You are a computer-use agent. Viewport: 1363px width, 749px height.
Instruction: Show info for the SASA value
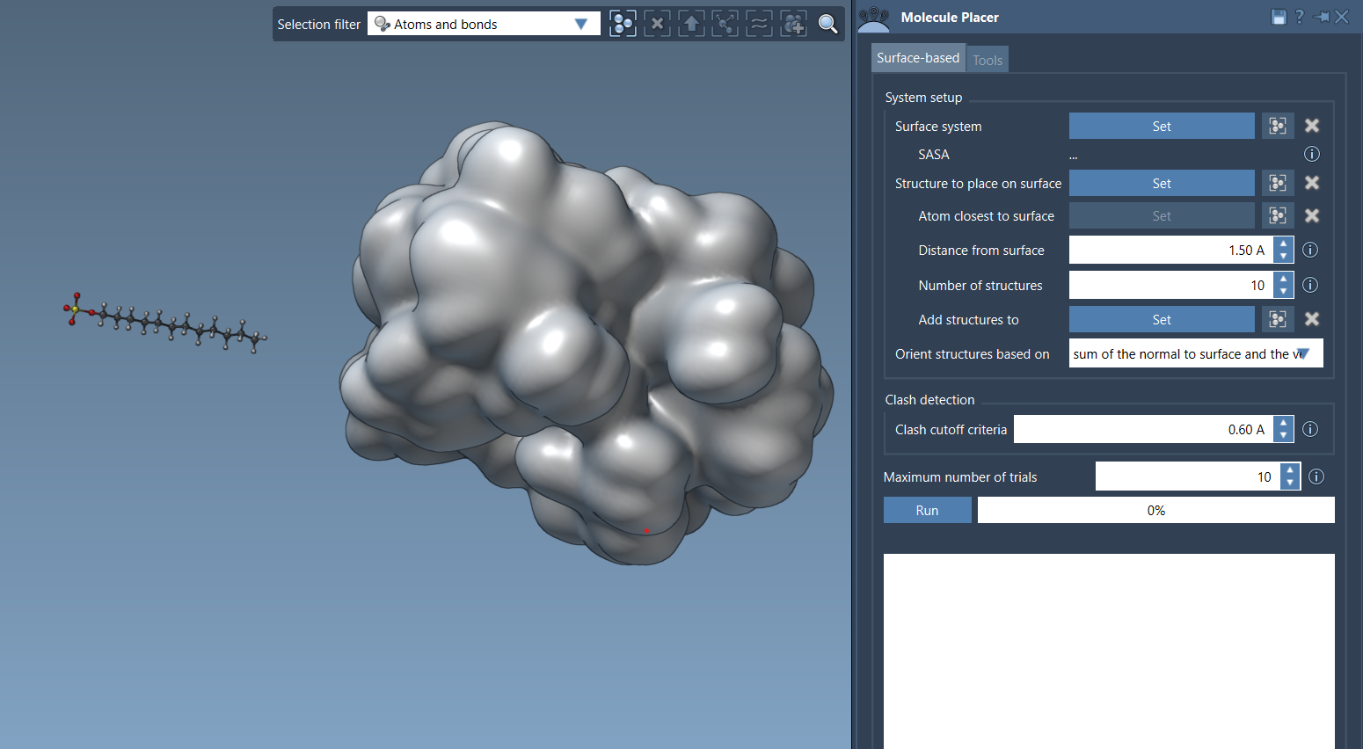[1311, 154]
